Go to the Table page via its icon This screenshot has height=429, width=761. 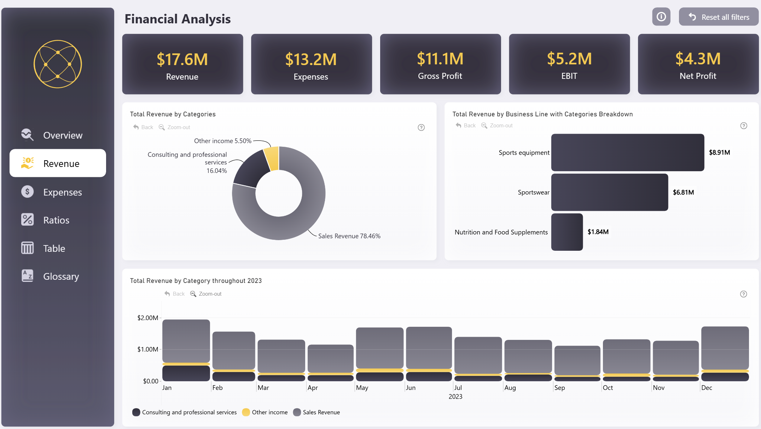tap(27, 248)
